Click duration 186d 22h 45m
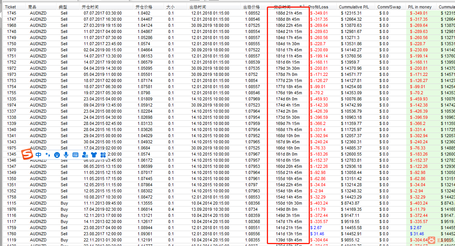 click(x=289, y=25)
